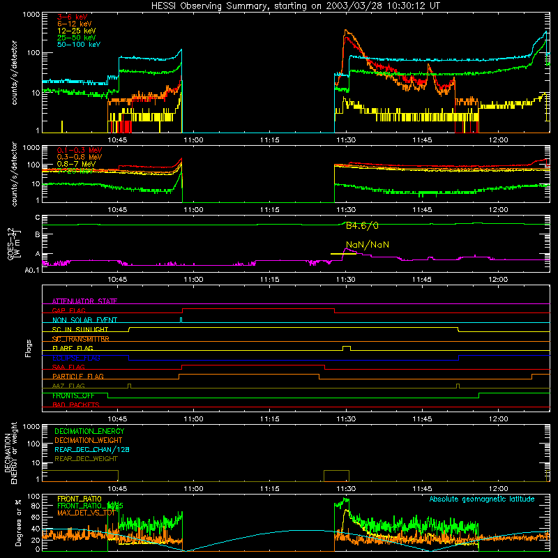Click the 11:15 tick label beneath the Flags panel

click(270, 419)
